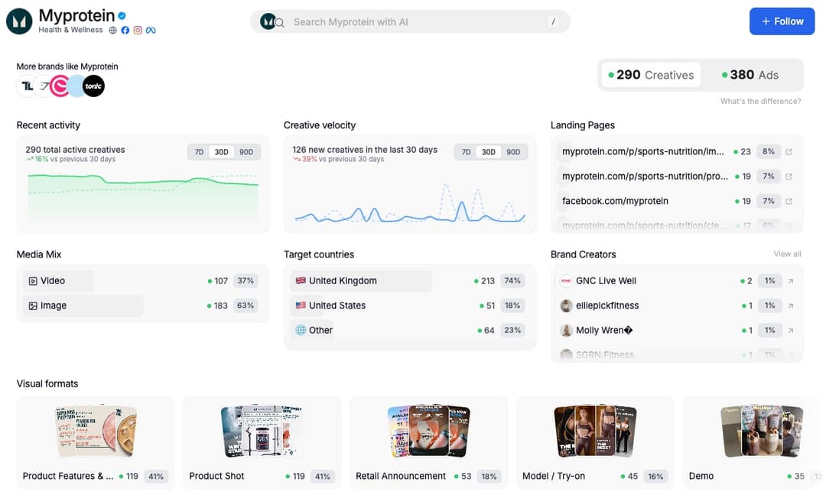Switch Creative velocity to 7D

[x=467, y=152]
